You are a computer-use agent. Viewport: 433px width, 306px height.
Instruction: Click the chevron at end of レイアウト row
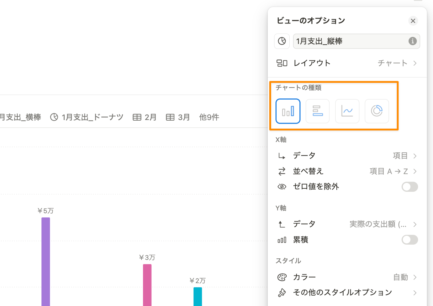(415, 63)
